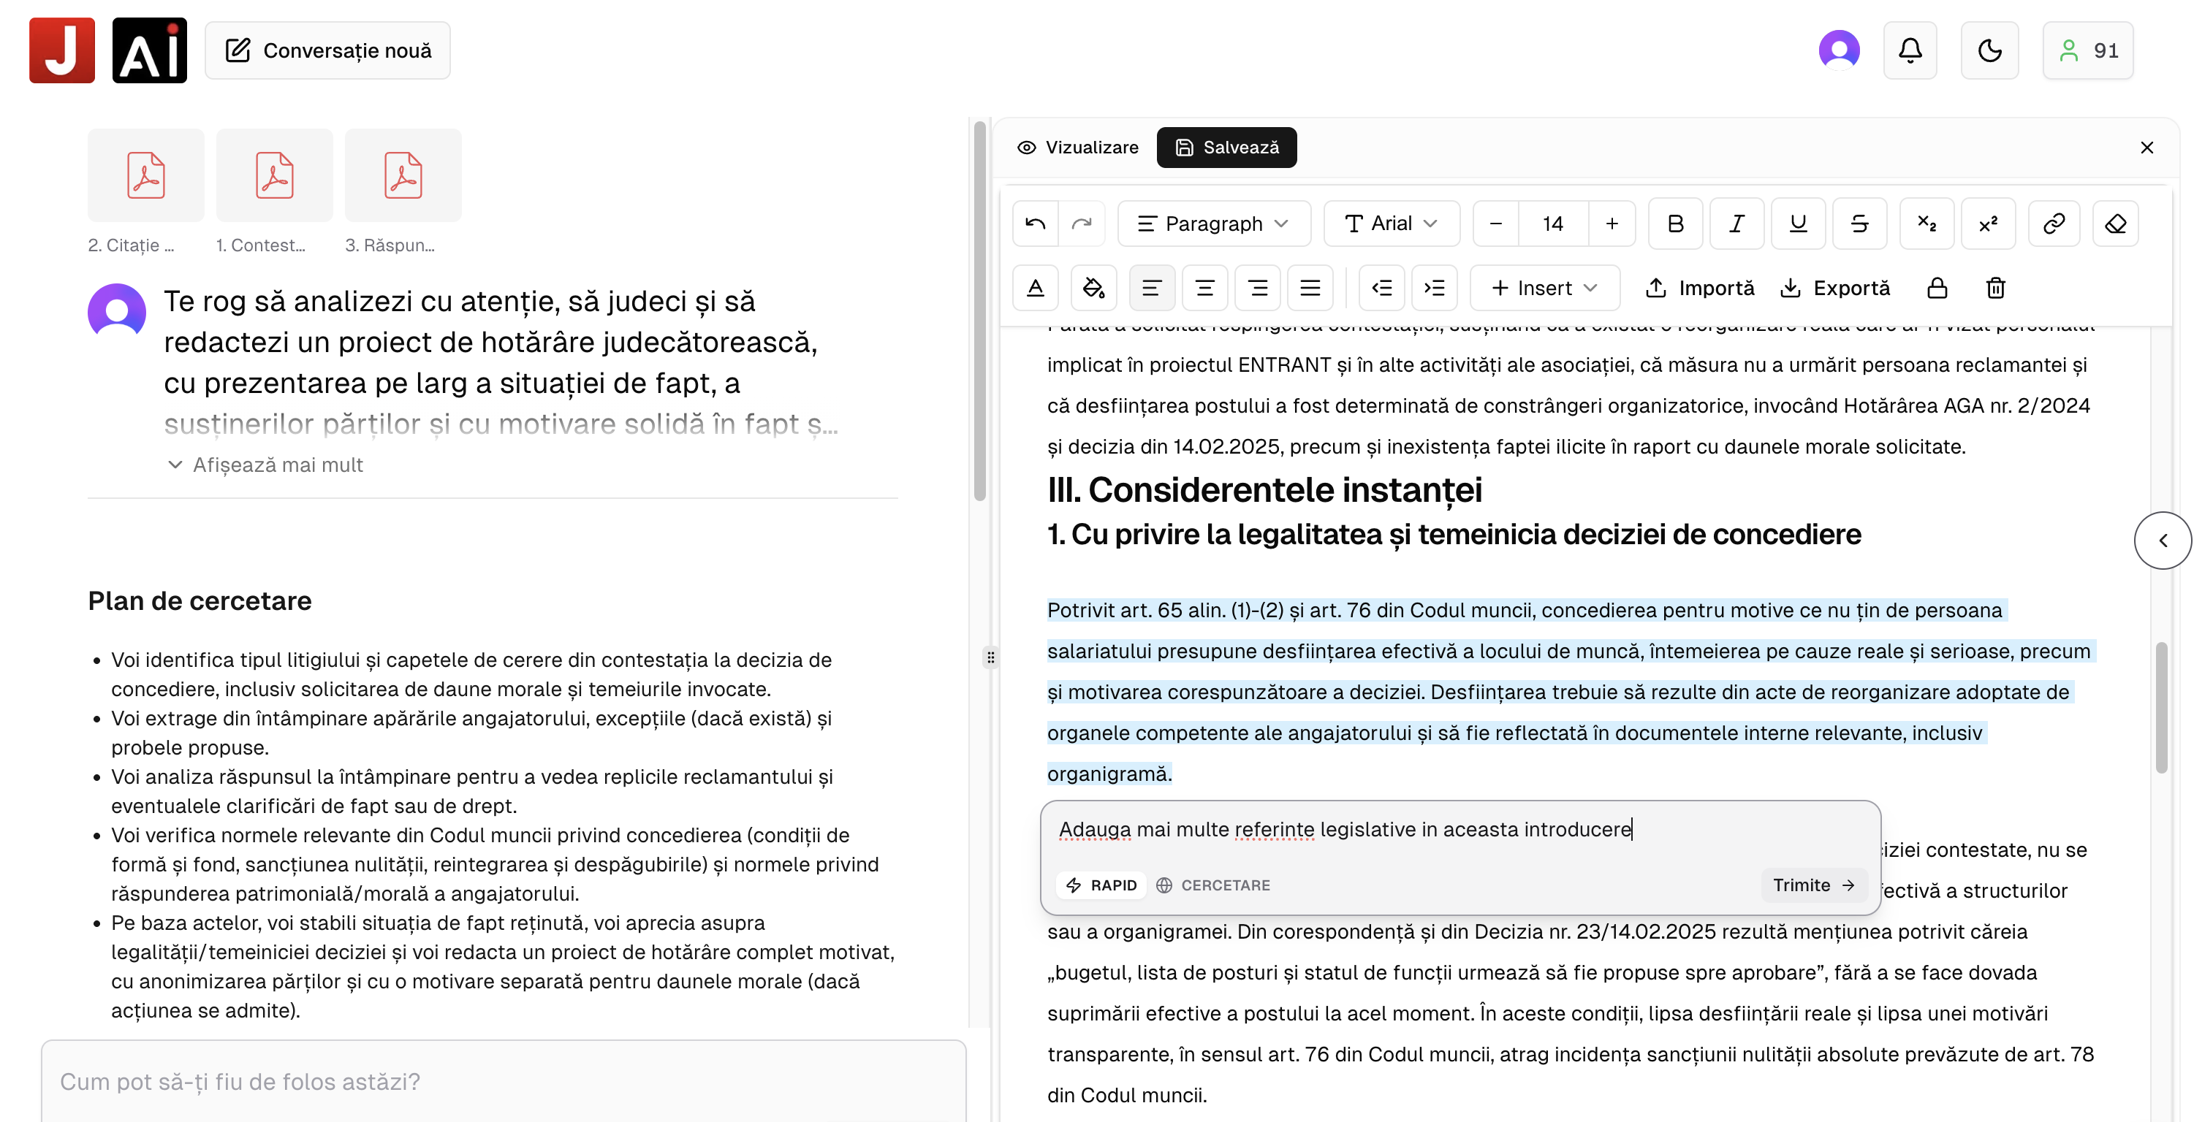The width and height of the screenshot is (2194, 1122).
Task: Apply italic formatting
Action: [x=1736, y=223]
